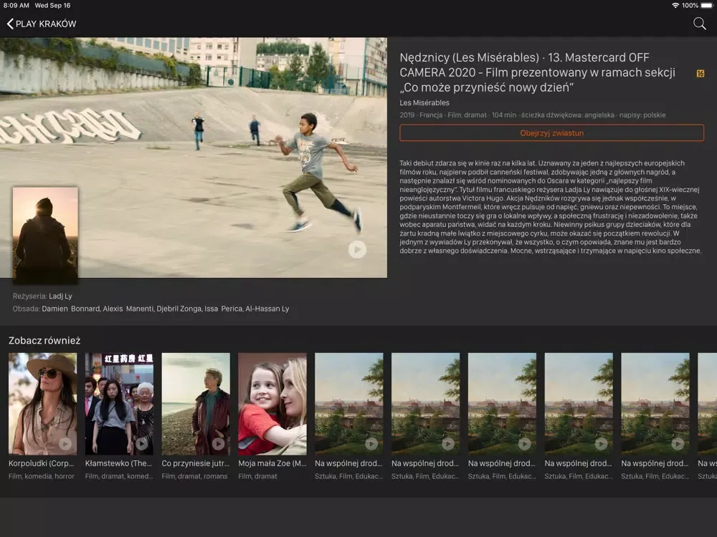717x537 pixels.
Task: Click the 16 age rating badge
Action: (700, 73)
